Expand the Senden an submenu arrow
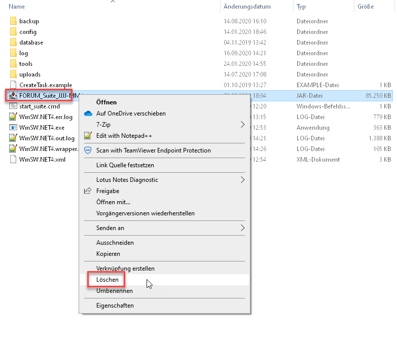The height and width of the screenshot is (339, 397). [242, 228]
